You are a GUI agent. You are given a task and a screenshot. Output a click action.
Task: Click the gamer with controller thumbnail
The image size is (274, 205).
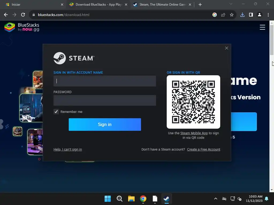tap(31, 108)
